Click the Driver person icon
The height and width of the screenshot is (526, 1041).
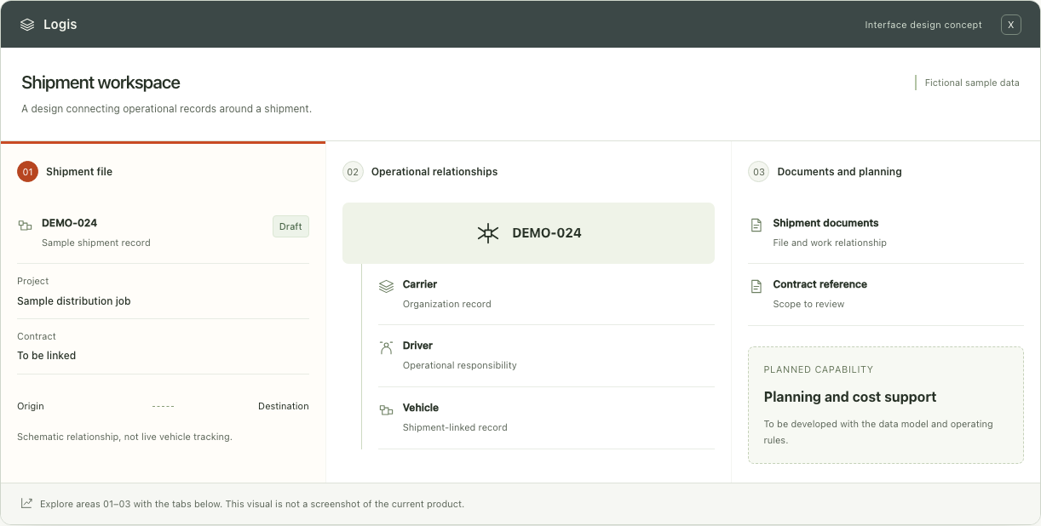386,347
